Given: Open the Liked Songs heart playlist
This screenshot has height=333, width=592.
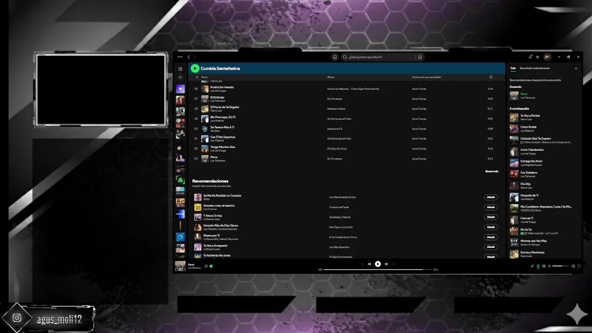Looking at the screenshot, I should click(x=180, y=89).
